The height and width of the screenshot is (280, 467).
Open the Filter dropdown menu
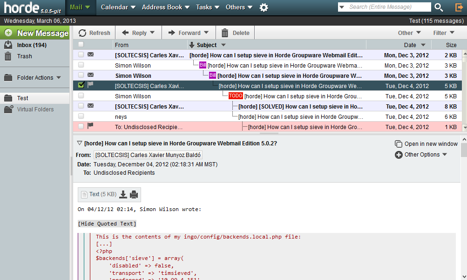(x=444, y=33)
